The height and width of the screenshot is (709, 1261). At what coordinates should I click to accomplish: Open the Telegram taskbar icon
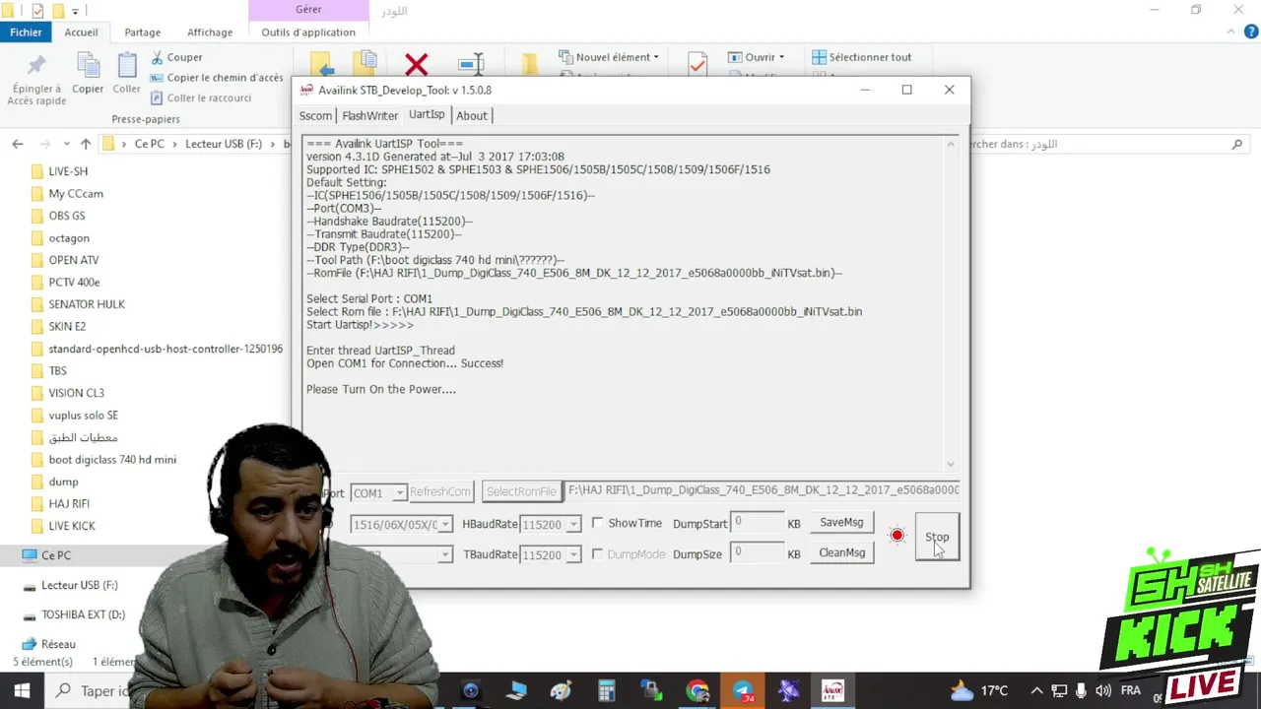(x=743, y=691)
